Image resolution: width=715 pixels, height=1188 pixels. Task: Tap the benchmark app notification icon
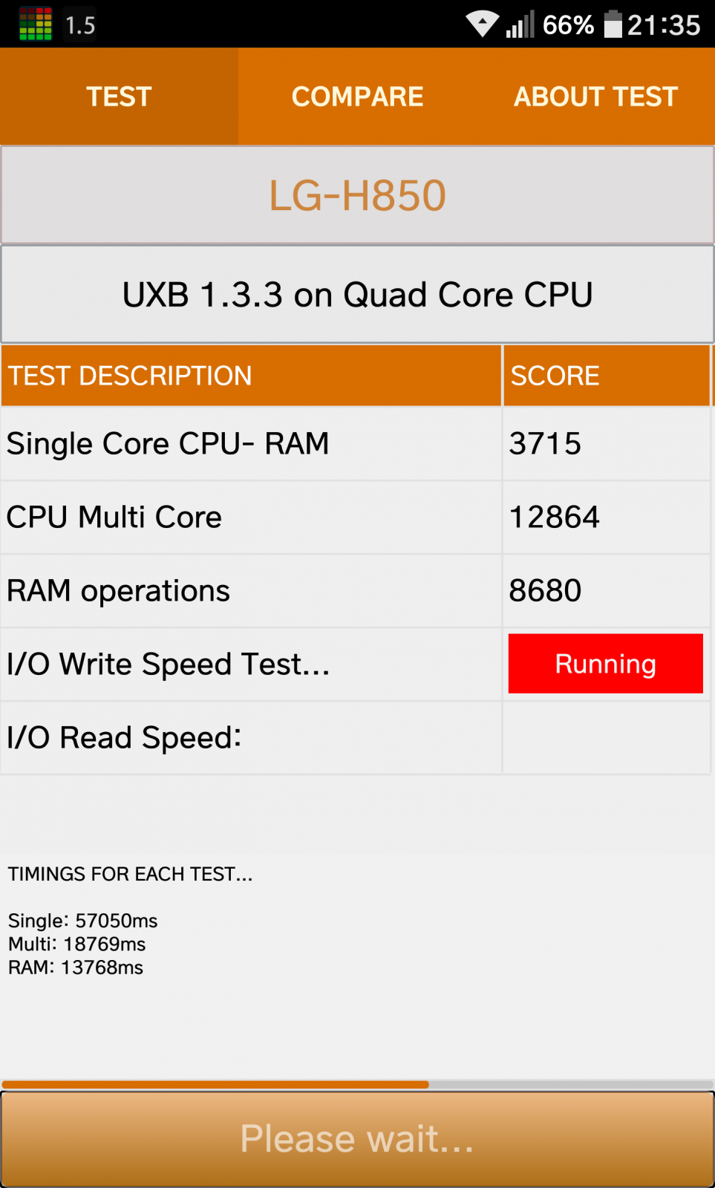pos(35,25)
